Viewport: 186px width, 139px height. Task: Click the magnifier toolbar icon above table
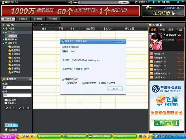click(58, 25)
